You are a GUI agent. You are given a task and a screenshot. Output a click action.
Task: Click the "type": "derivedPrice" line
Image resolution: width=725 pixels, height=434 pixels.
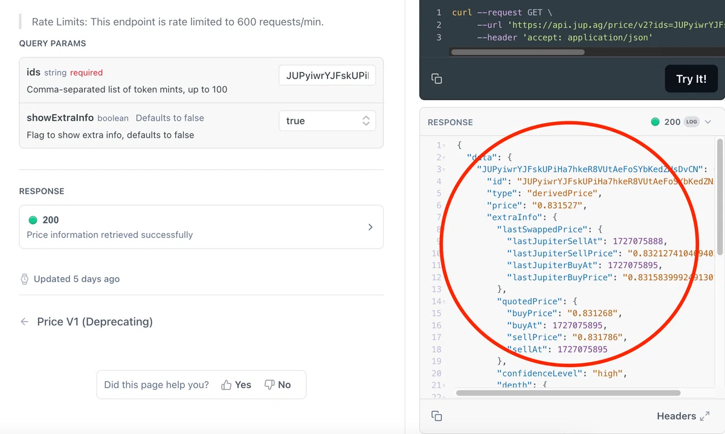click(x=544, y=193)
